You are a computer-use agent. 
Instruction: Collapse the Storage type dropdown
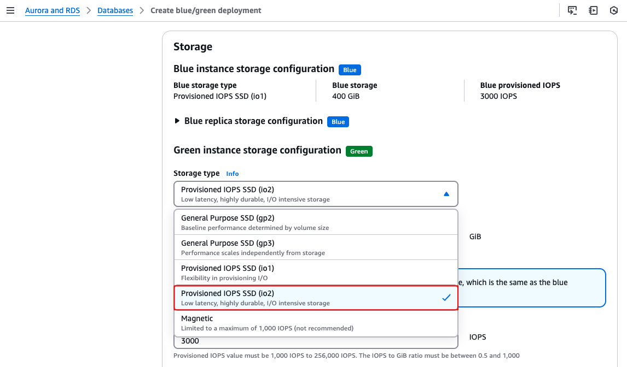[315, 194]
